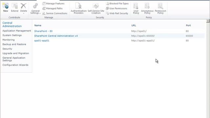Open General Settings gear icon

pyautogui.click(x=35, y=6)
